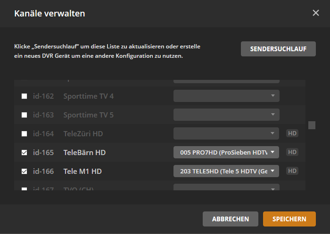
Task: Disable the Tele M1 HD checkbox
Action: (24, 172)
